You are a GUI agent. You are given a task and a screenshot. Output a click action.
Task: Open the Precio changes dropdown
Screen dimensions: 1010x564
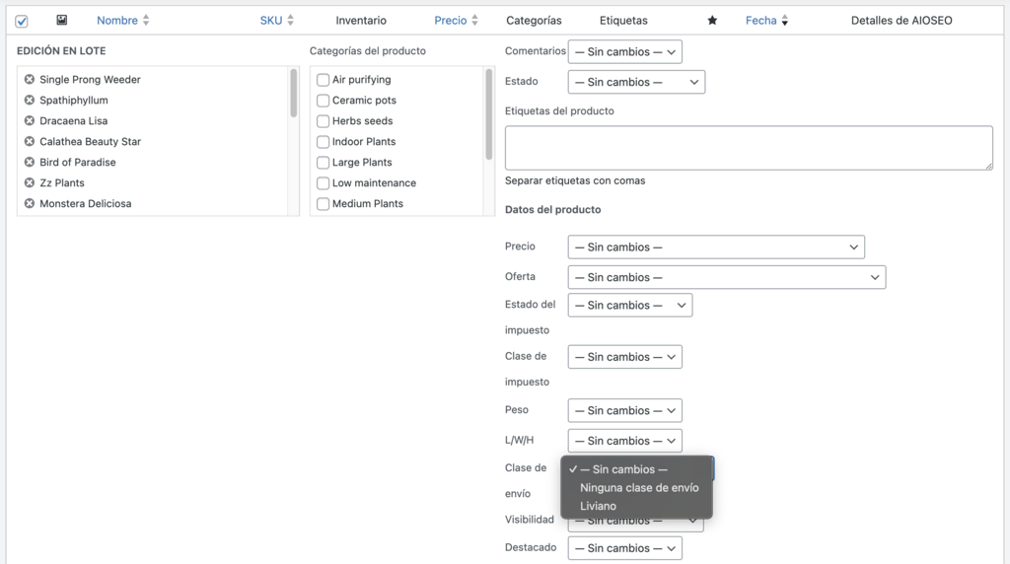pos(716,247)
